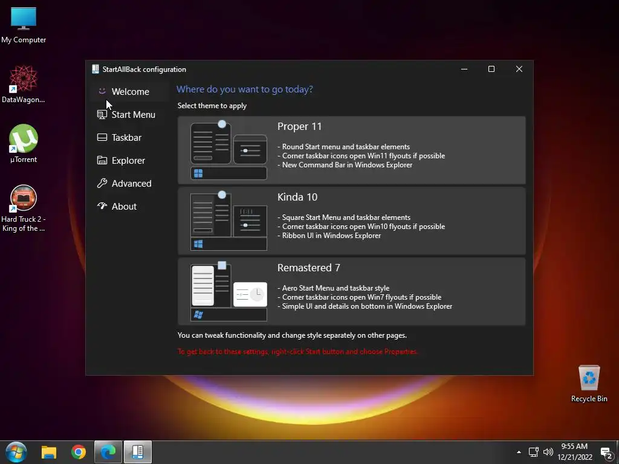Open the About page
The width and height of the screenshot is (619, 464).
[x=130, y=206]
